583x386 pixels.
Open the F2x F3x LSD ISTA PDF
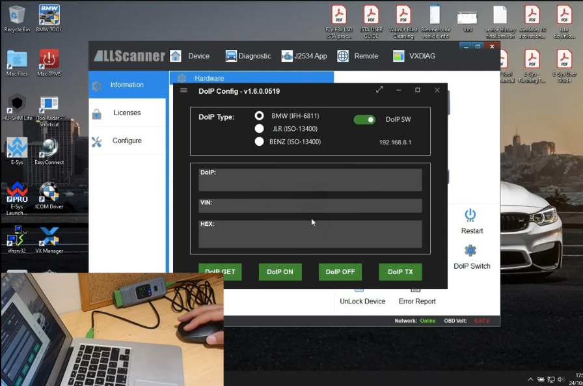339,21
